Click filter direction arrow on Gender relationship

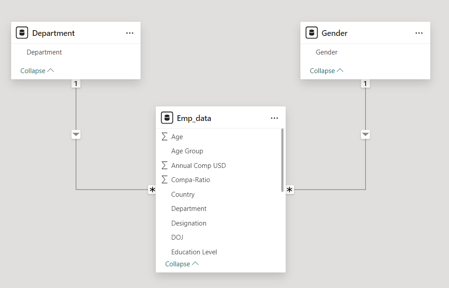[365, 135]
